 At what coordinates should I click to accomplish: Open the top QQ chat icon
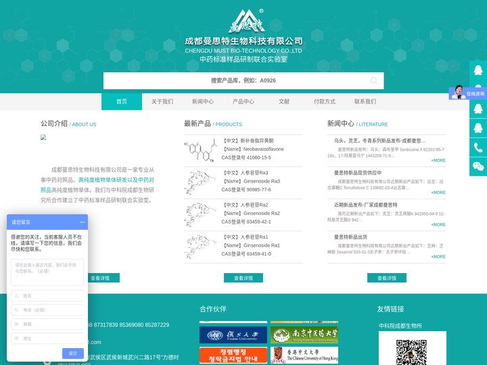[478, 70]
